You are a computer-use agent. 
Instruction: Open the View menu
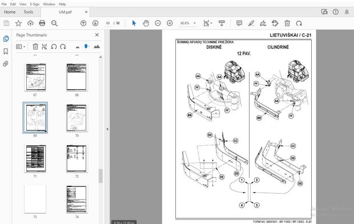point(23,4)
